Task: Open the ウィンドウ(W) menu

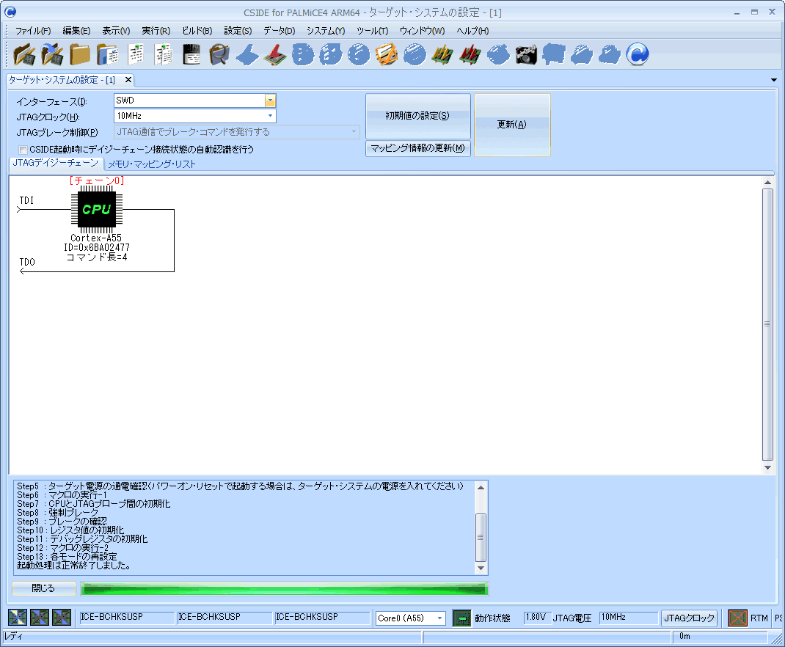Action: (x=422, y=31)
